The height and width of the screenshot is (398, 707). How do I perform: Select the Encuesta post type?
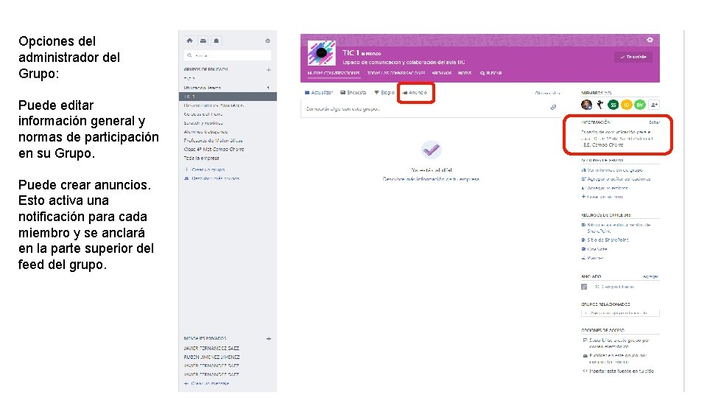click(353, 93)
